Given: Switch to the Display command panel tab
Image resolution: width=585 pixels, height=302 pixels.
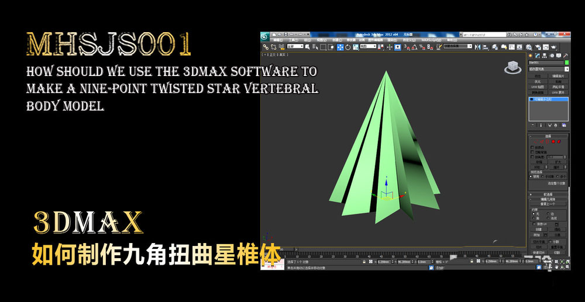Looking at the screenshot, I should (x=559, y=55).
